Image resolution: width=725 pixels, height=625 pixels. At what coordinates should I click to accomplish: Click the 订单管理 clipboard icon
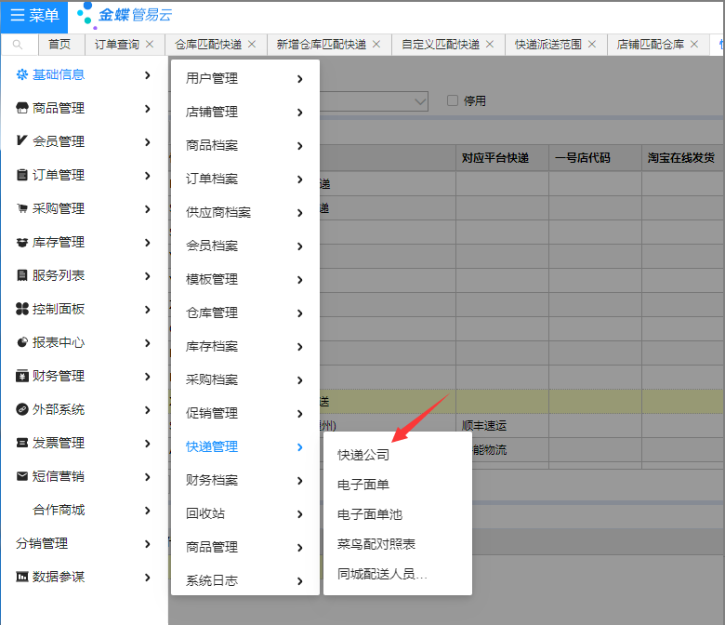click(x=22, y=175)
